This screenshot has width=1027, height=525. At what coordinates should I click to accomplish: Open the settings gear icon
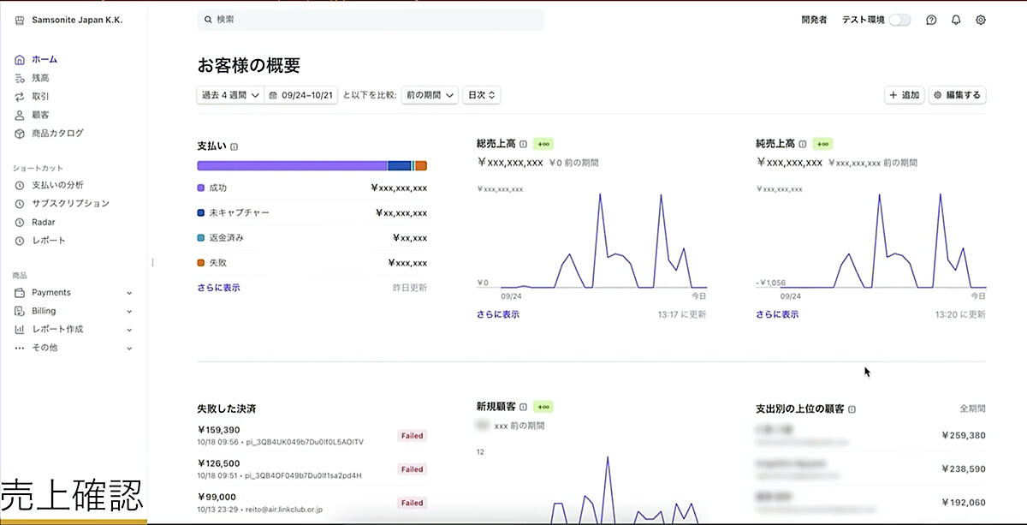(981, 20)
